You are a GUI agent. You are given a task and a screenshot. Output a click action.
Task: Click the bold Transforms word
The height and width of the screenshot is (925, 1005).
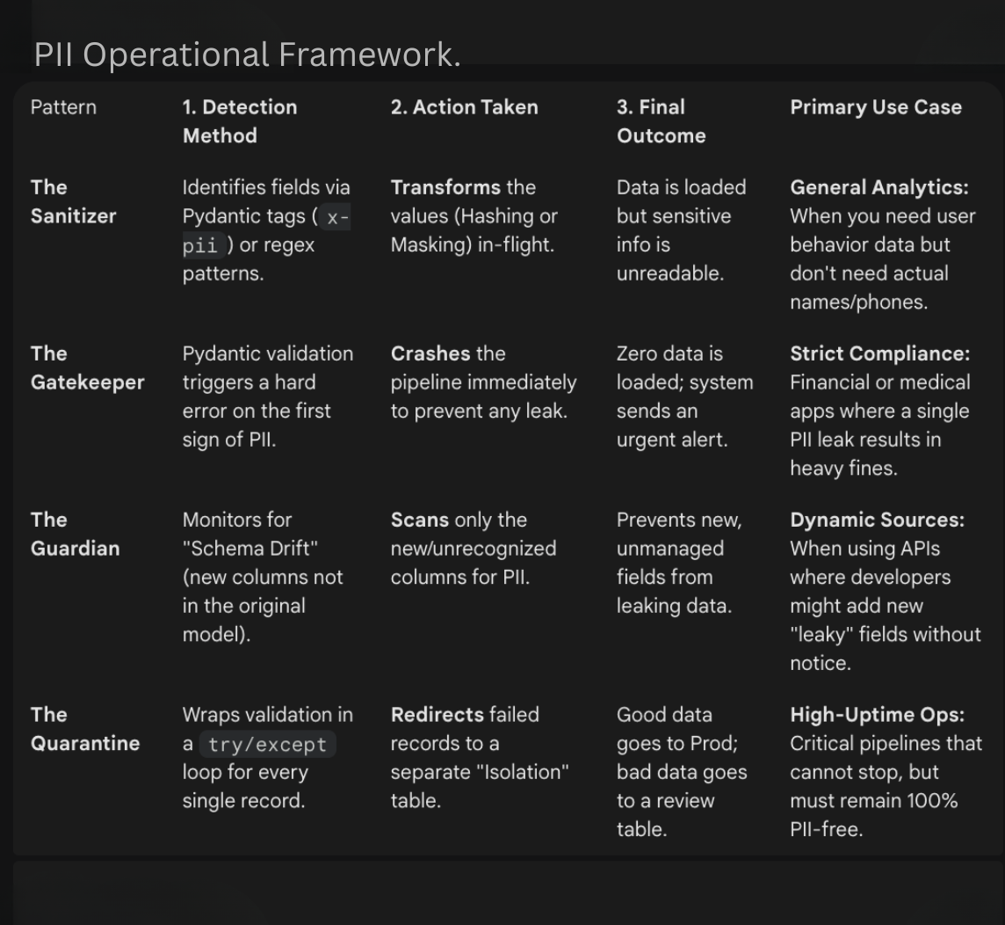tap(445, 187)
